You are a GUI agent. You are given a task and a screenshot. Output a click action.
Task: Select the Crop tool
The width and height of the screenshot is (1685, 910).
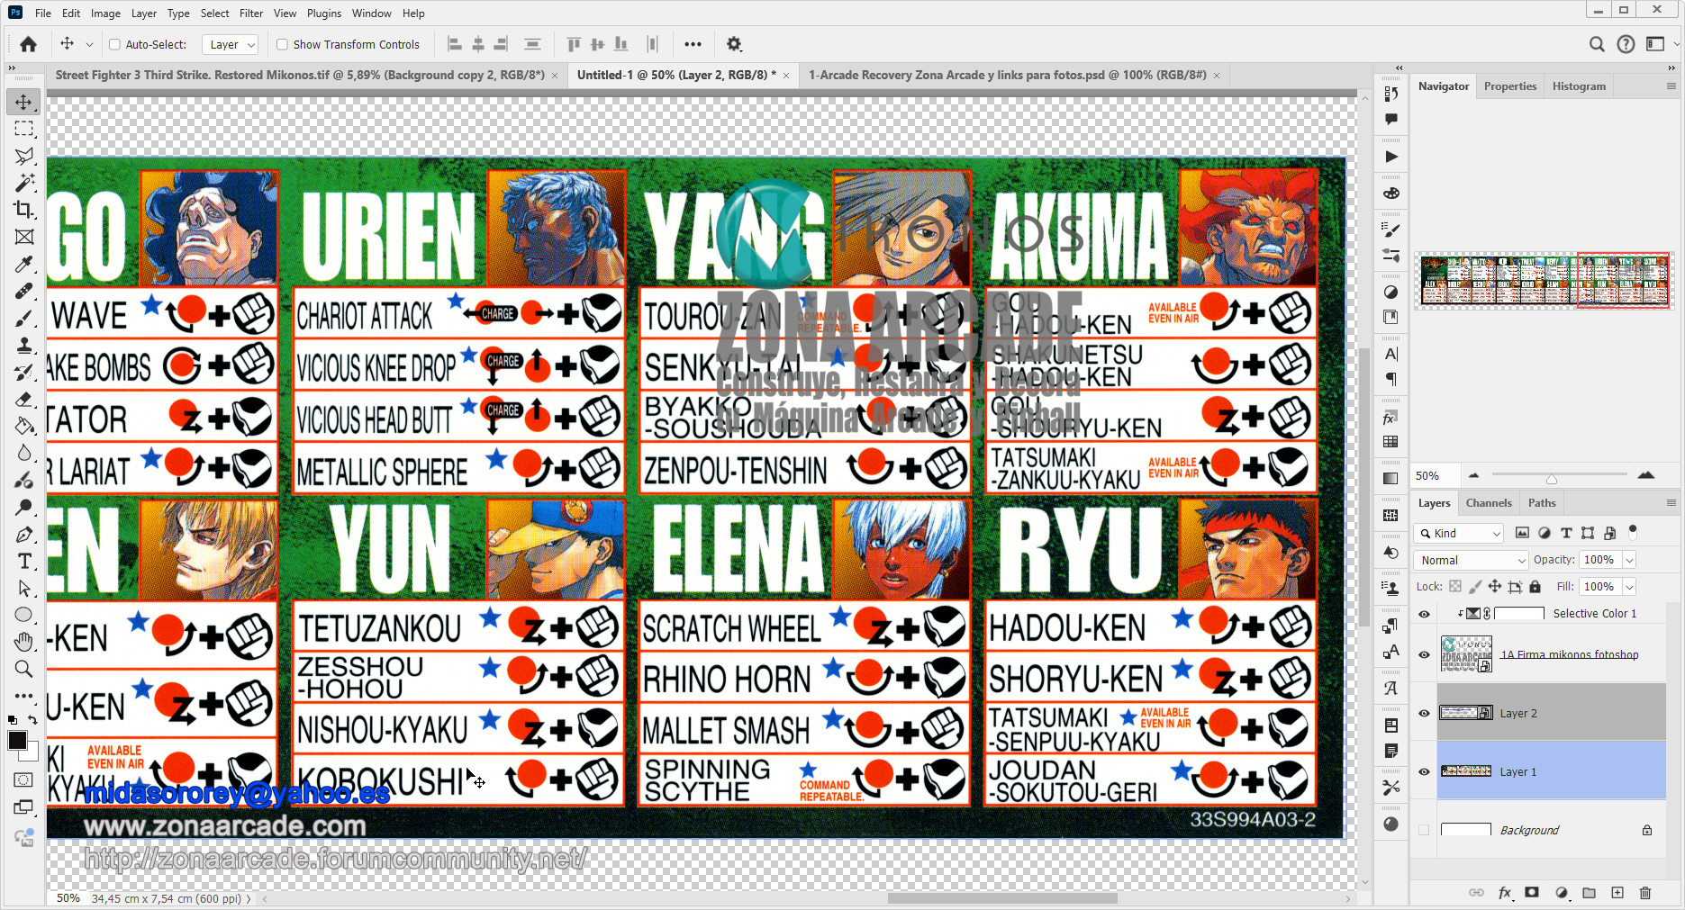pos(24,210)
